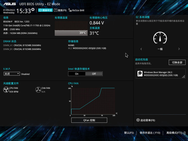
Task: Click the Windows Boot Manager disk icon
Action: click(140, 74)
